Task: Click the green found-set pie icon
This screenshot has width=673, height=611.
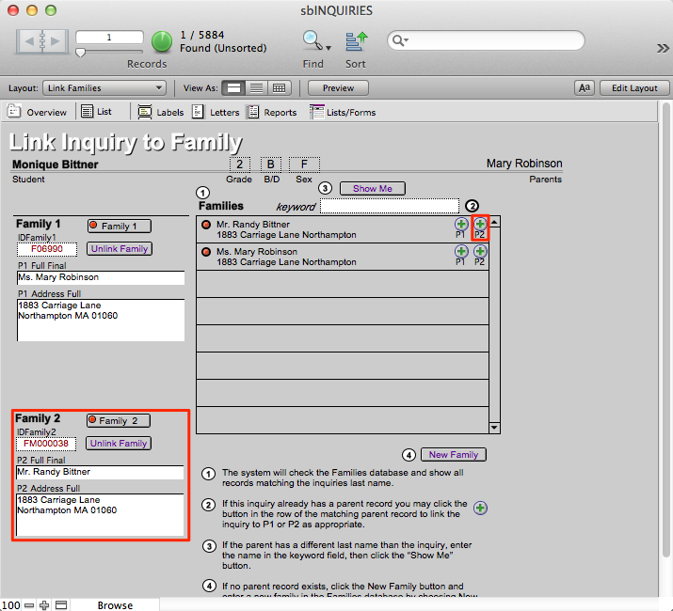Action: tap(161, 41)
